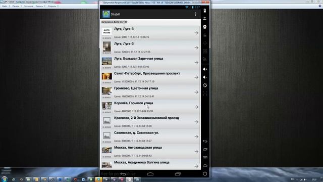Open Печать menu in photo viewer
Viewport: 323px width, 182px height.
click(x=17, y=6)
